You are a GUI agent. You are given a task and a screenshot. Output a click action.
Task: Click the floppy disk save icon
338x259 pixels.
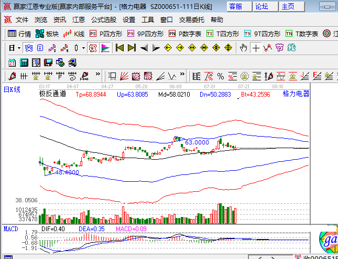coord(48,63)
